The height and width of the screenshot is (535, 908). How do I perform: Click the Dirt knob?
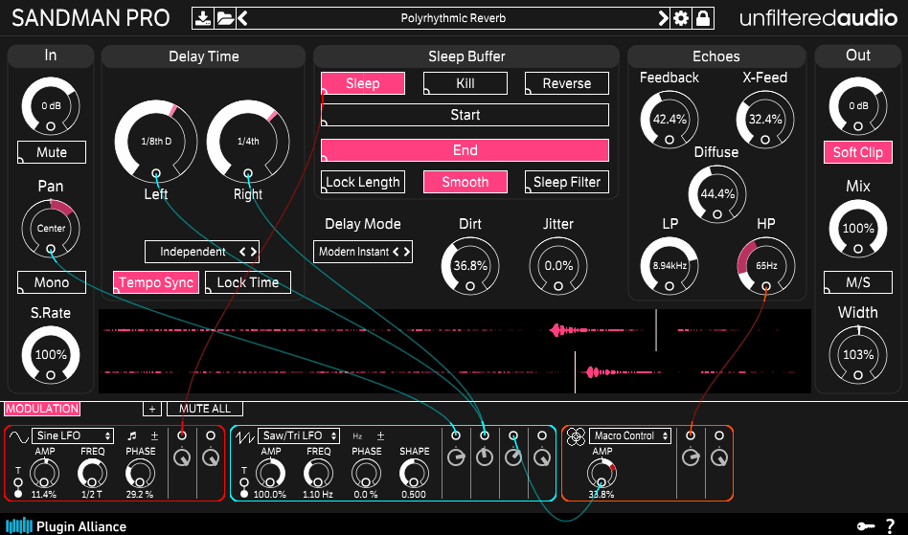click(x=470, y=266)
